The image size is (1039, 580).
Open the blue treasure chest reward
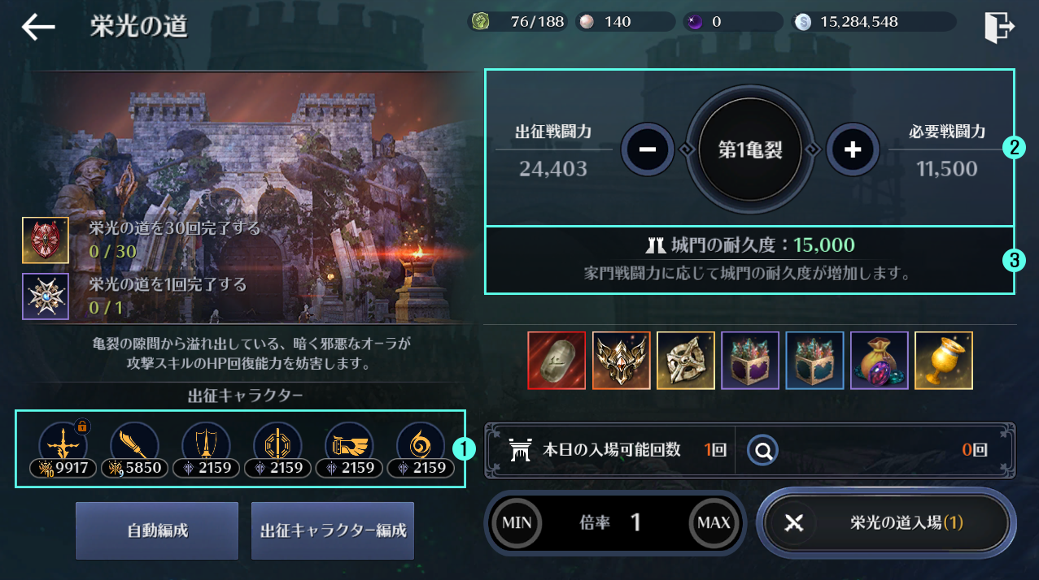pyautogui.click(x=814, y=360)
